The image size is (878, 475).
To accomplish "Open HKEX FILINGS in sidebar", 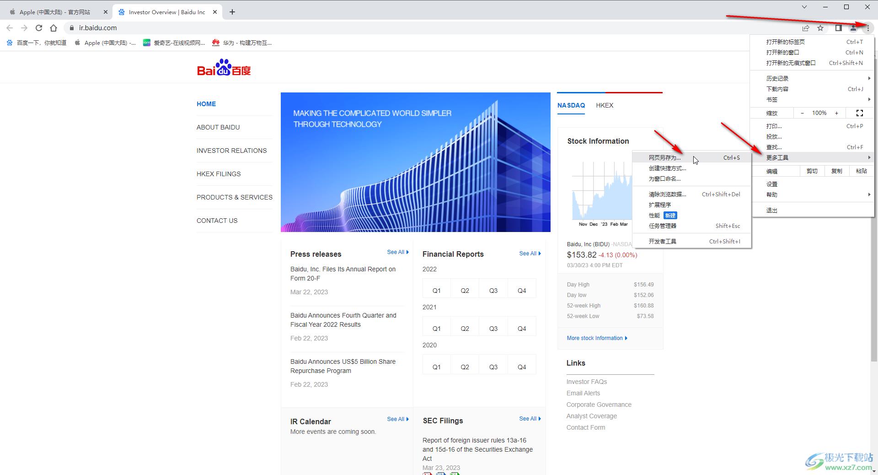I will point(219,174).
